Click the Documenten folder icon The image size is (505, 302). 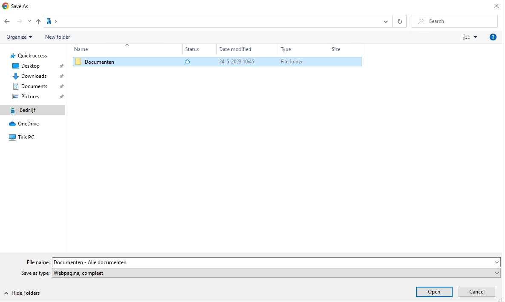[x=78, y=62]
